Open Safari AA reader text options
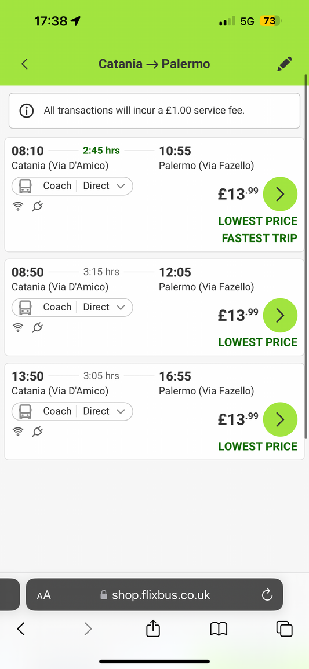The image size is (309, 669). click(x=43, y=595)
